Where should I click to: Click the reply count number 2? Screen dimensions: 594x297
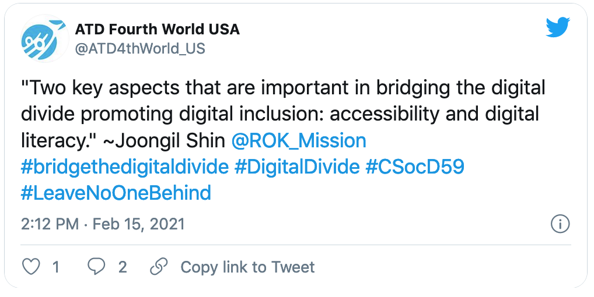pyautogui.click(x=123, y=267)
